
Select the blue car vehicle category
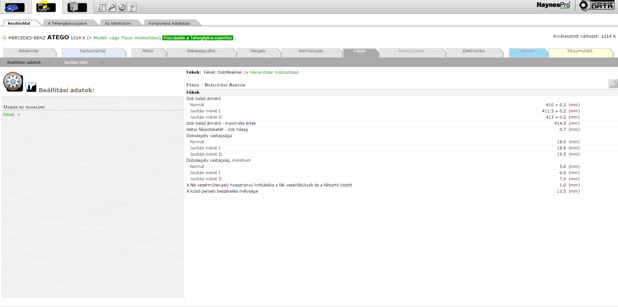[15, 7]
